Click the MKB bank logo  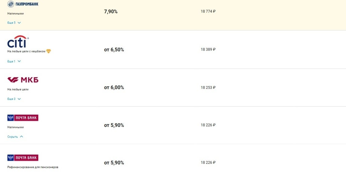23,80
